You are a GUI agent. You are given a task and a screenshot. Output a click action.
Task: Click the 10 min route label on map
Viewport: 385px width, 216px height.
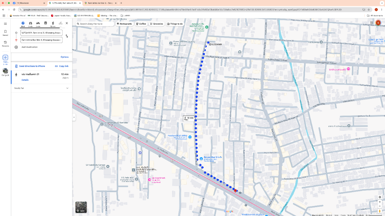(189, 119)
